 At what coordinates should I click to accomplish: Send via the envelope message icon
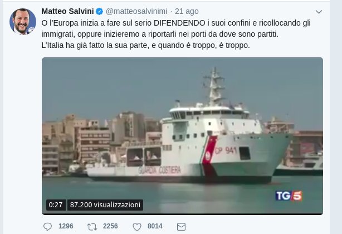[181, 227]
